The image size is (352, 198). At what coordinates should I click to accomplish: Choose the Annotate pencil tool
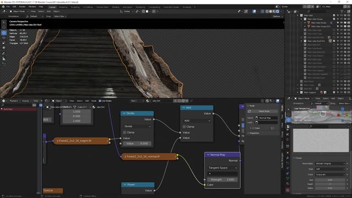click(x=4, y=53)
